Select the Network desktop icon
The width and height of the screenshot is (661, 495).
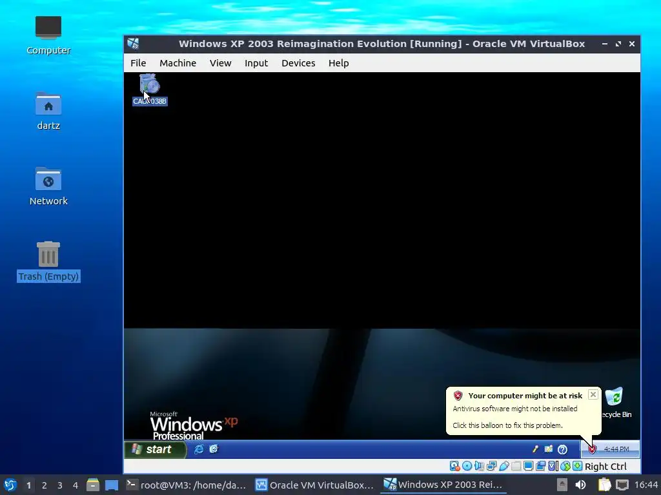(48, 186)
